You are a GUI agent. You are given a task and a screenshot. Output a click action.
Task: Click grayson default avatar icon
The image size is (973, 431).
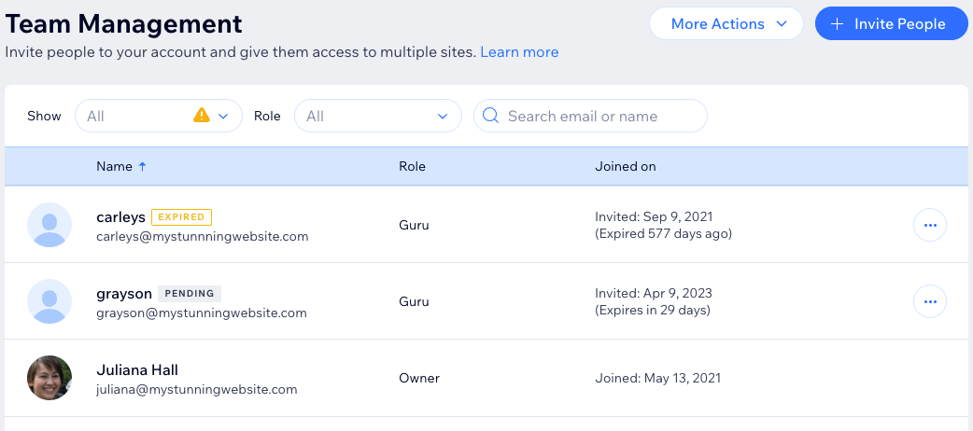[49, 301]
